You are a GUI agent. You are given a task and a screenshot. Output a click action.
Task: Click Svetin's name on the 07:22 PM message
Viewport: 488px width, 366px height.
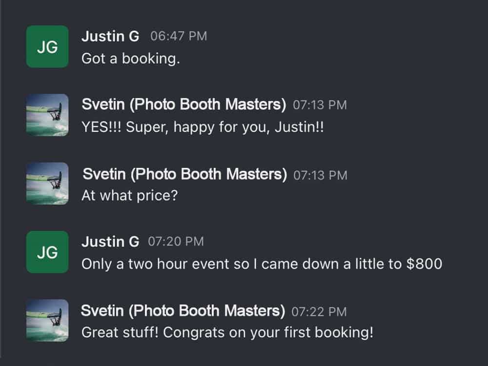183,311
